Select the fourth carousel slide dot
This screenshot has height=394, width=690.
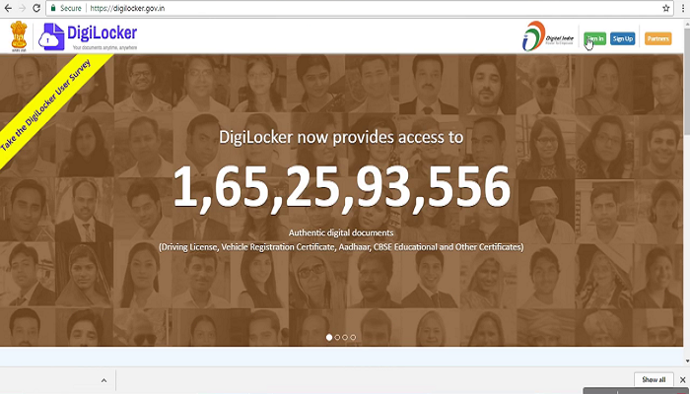click(x=353, y=337)
